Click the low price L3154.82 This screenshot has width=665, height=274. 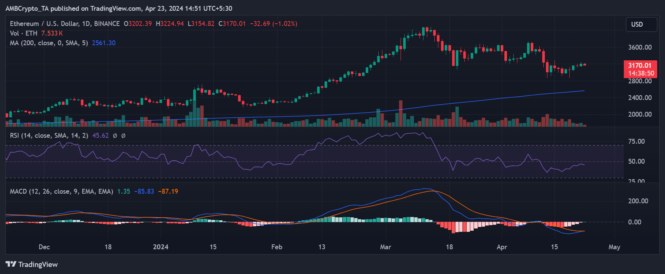coord(201,24)
